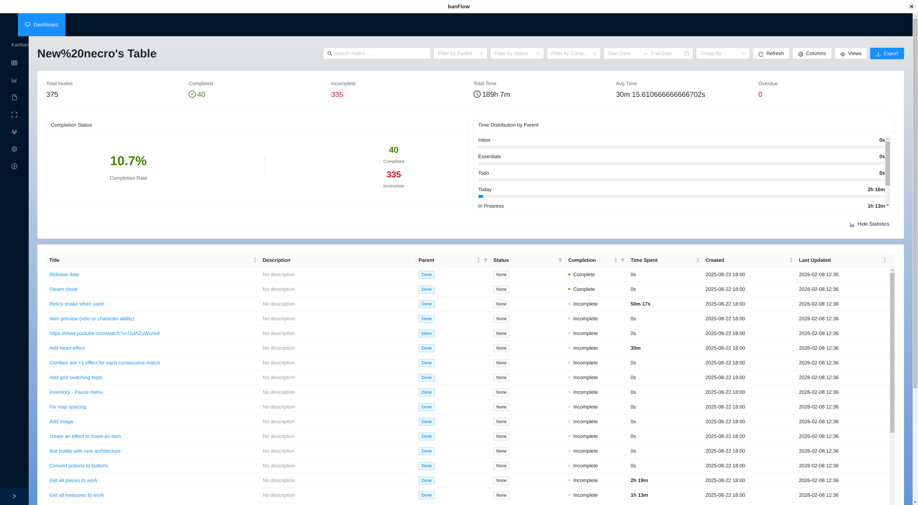Click the Today time distribution progress bar
The image size is (918, 505).
[x=681, y=197]
